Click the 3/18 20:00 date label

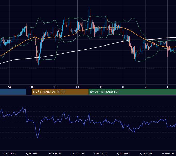click(x=77, y=153)
